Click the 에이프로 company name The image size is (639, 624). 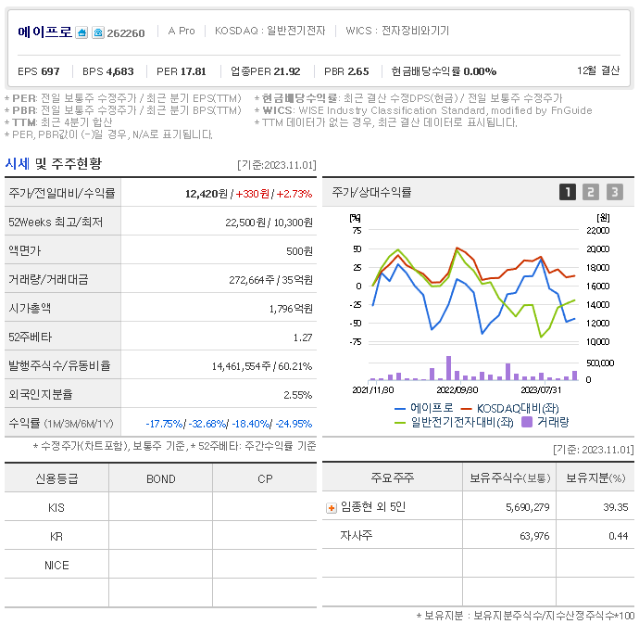pos(44,32)
